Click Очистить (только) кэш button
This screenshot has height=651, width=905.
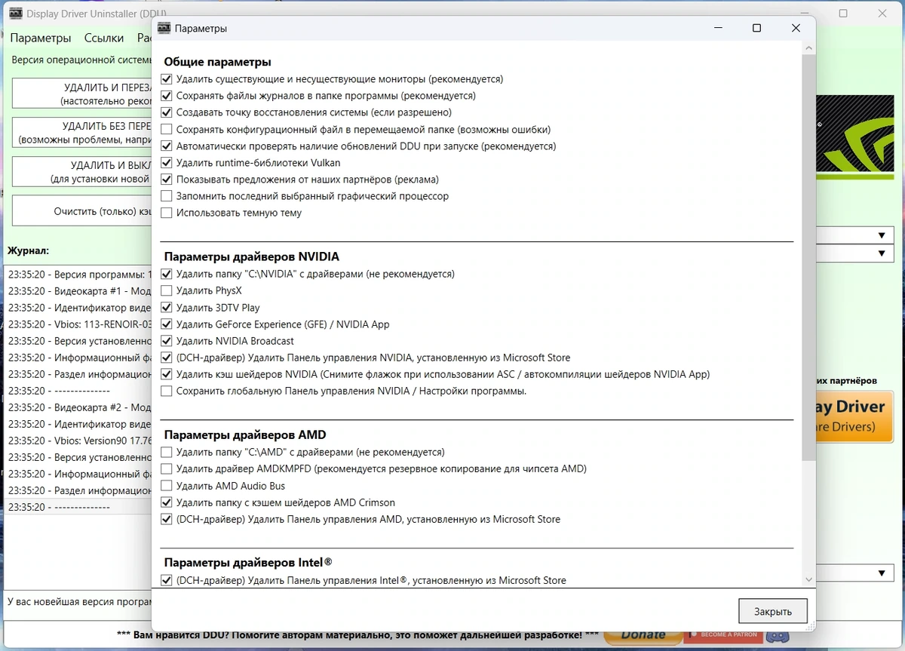pos(82,211)
